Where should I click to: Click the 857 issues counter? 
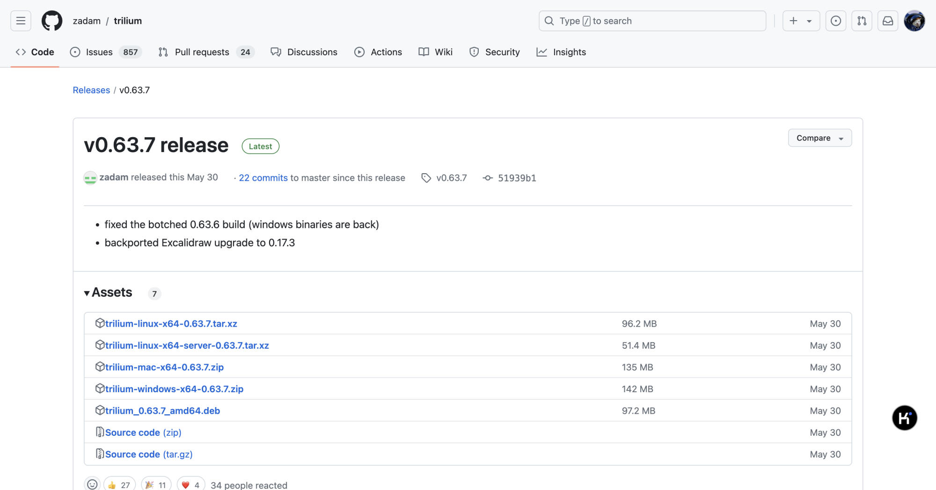tap(131, 52)
